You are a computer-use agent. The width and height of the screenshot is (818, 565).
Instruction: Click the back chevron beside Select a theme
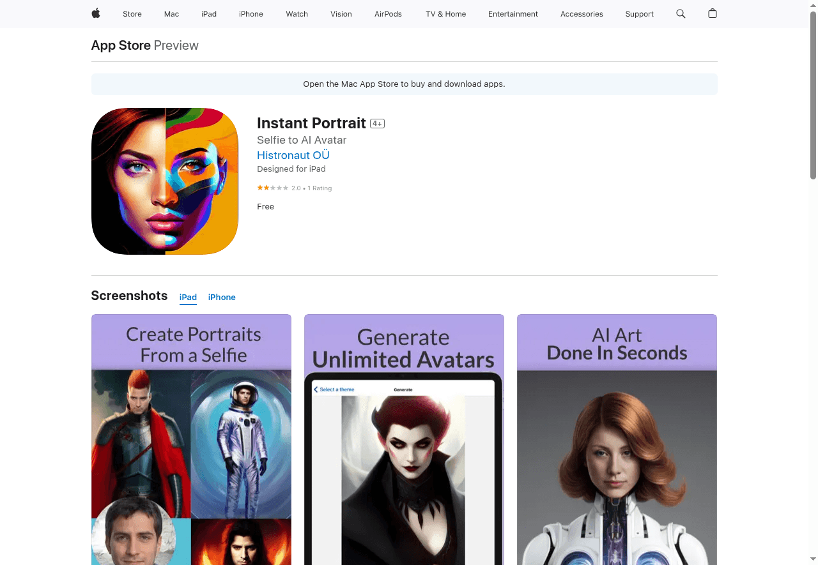pos(316,389)
